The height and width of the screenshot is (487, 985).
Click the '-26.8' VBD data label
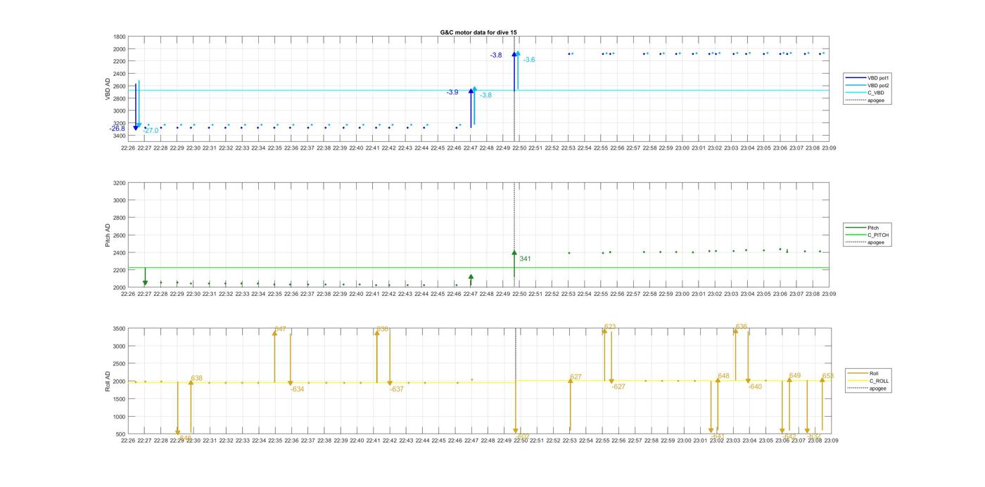point(117,129)
